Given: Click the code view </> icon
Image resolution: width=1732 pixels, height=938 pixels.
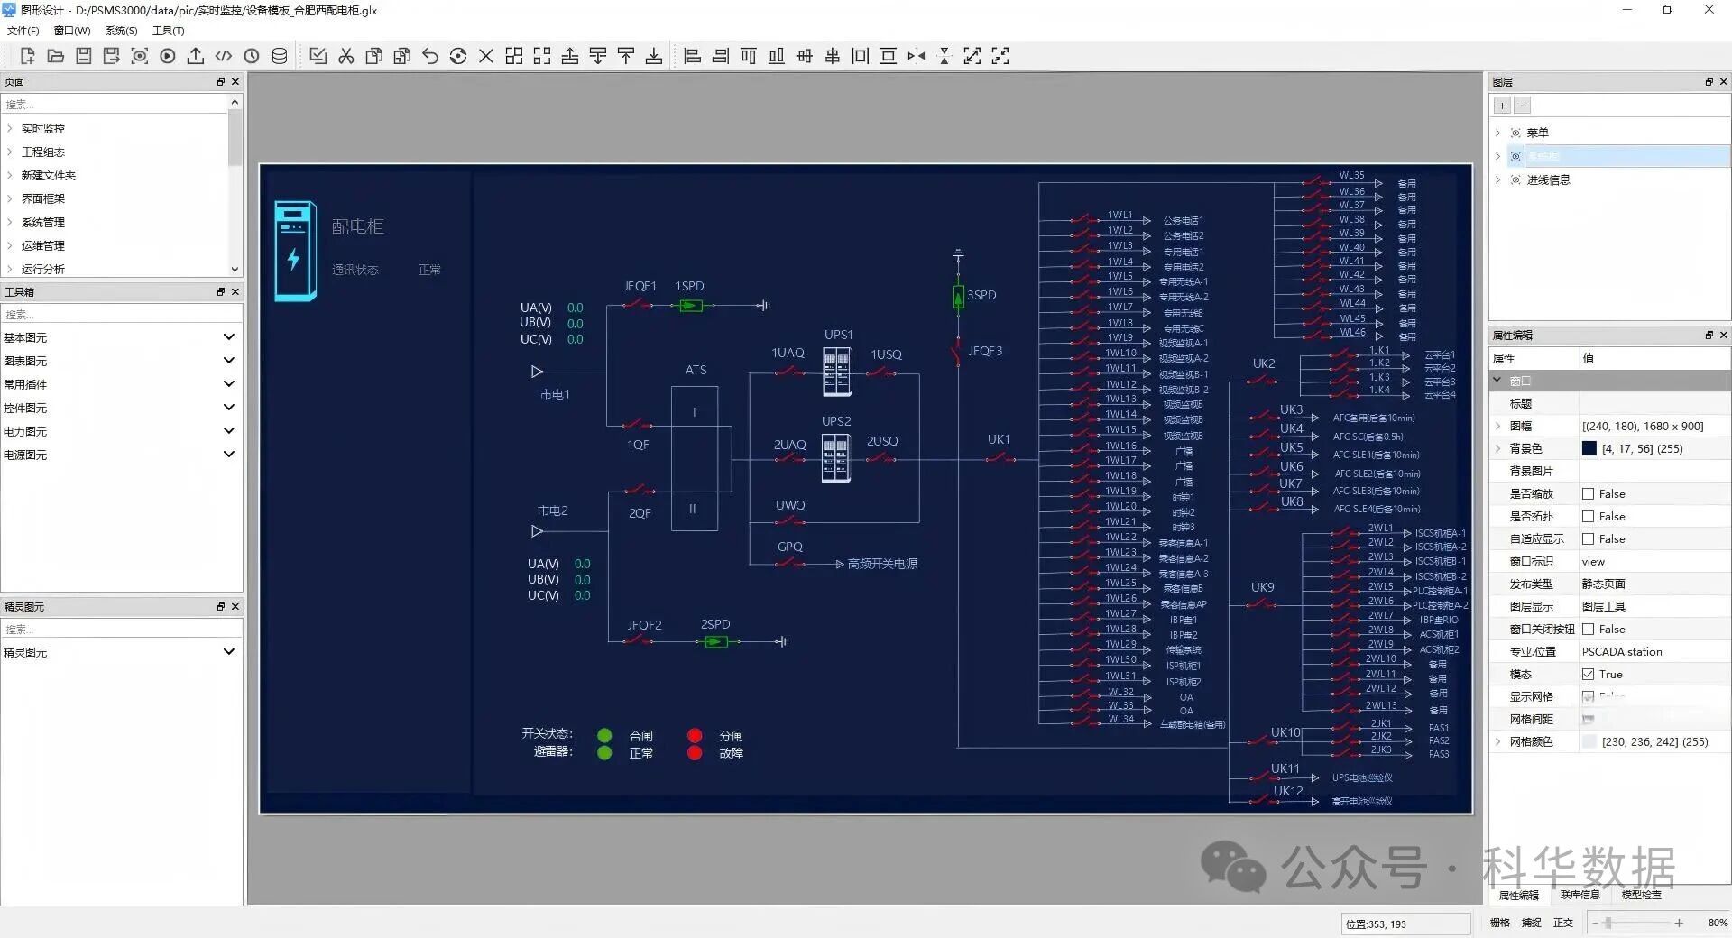Looking at the screenshot, I should coord(224,56).
